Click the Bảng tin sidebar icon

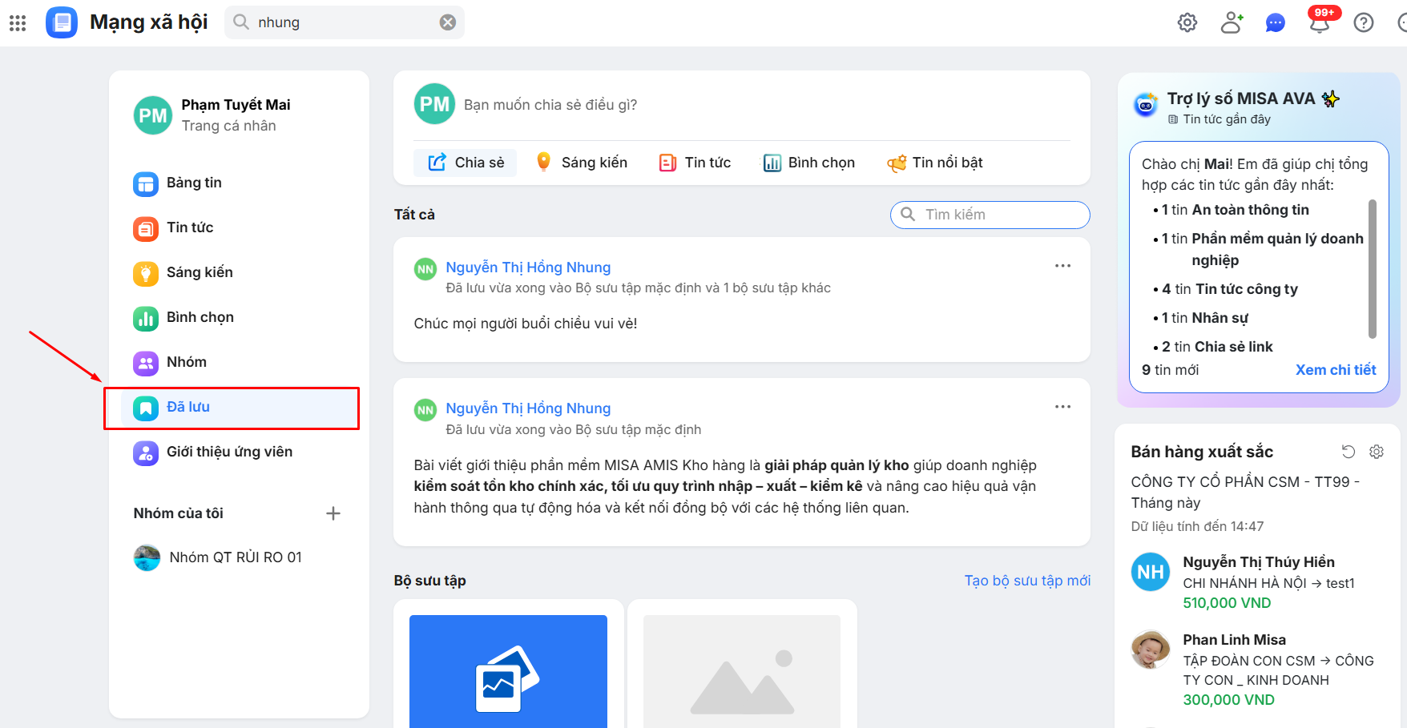(146, 184)
